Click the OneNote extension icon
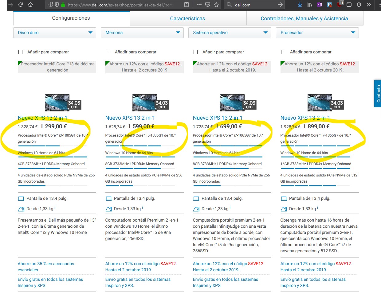381x294 pixels. [320, 5]
